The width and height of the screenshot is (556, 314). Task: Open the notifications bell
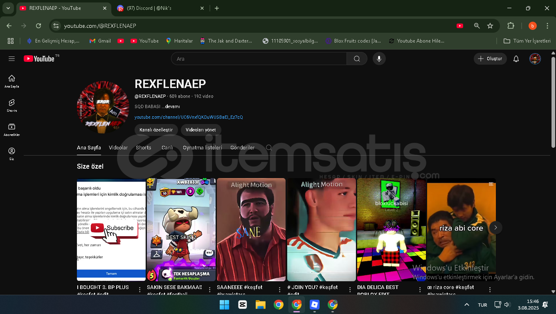point(516,59)
